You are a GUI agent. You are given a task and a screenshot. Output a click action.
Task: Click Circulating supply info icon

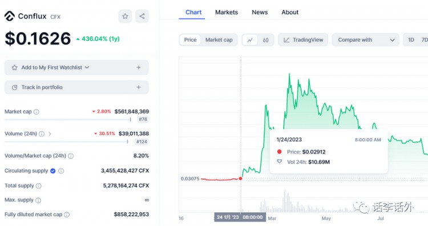pos(61,171)
